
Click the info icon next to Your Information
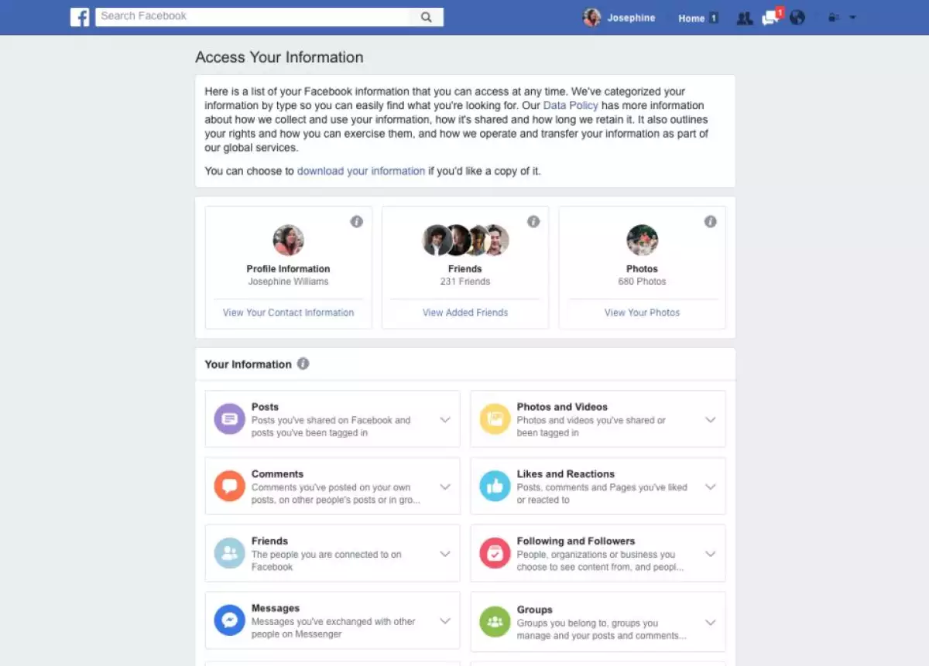tap(302, 363)
